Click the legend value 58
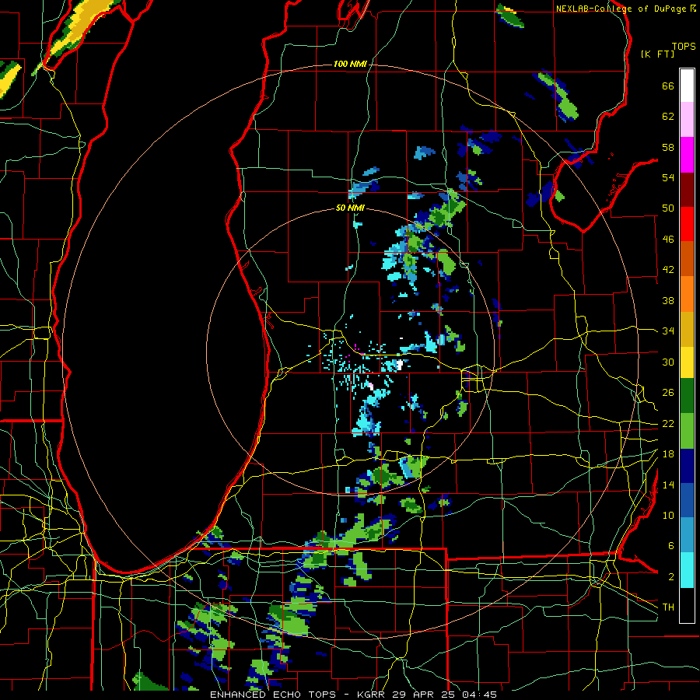The height and width of the screenshot is (700, 700). pos(668,147)
